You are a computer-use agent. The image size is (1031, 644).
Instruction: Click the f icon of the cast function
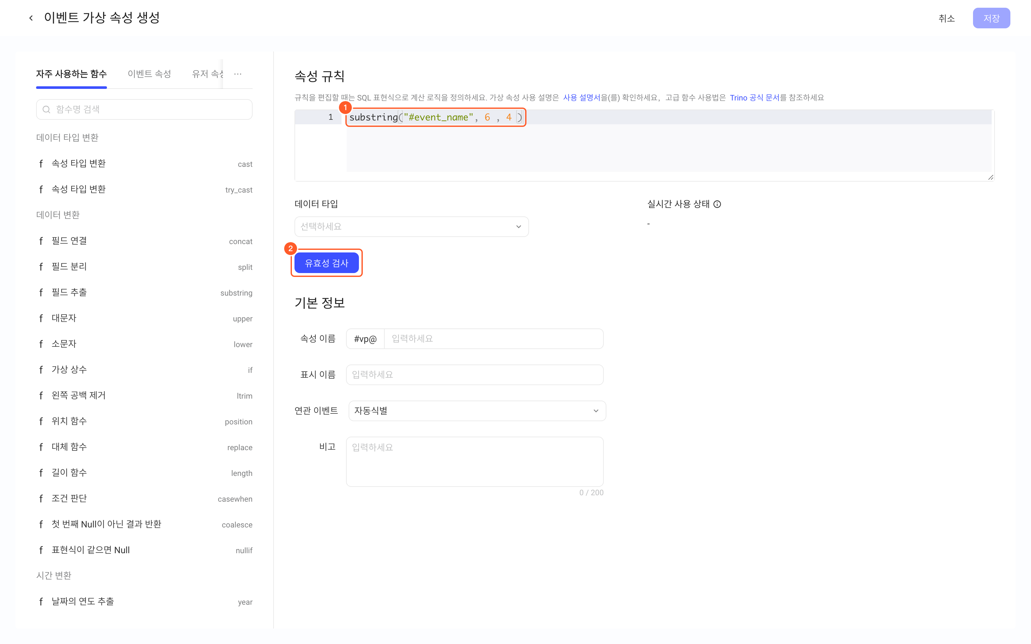point(41,164)
